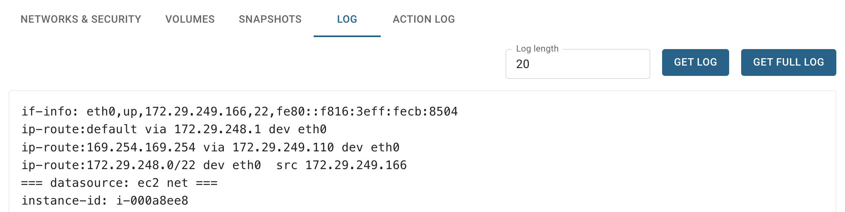Switch to the Volumes tab
The height and width of the screenshot is (212, 845).
tap(190, 19)
